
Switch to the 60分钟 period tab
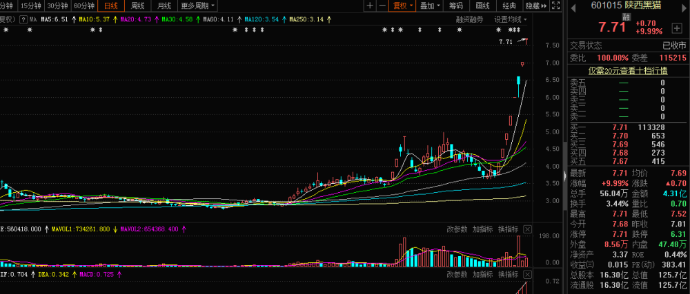click(84, 6)
